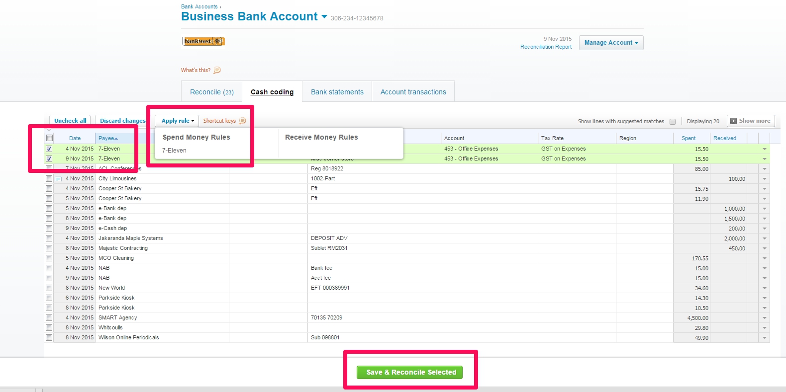Open the What's this? help bubble icon

click(217, 70)
